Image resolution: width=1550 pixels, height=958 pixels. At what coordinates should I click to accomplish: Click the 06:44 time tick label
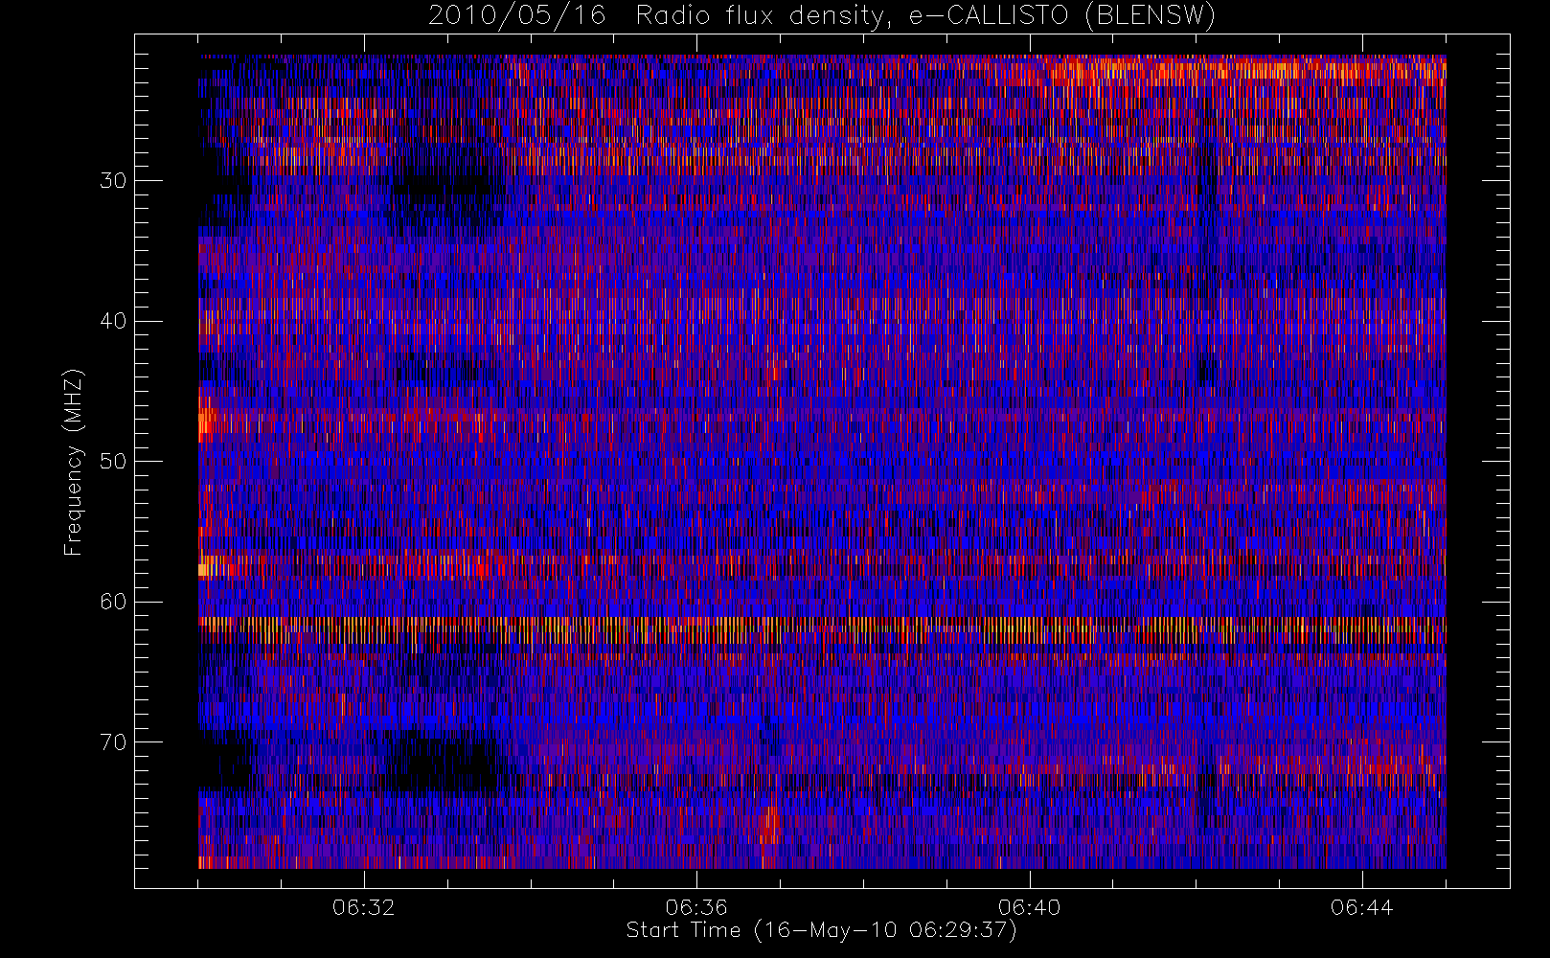(x=1362, y=907)
